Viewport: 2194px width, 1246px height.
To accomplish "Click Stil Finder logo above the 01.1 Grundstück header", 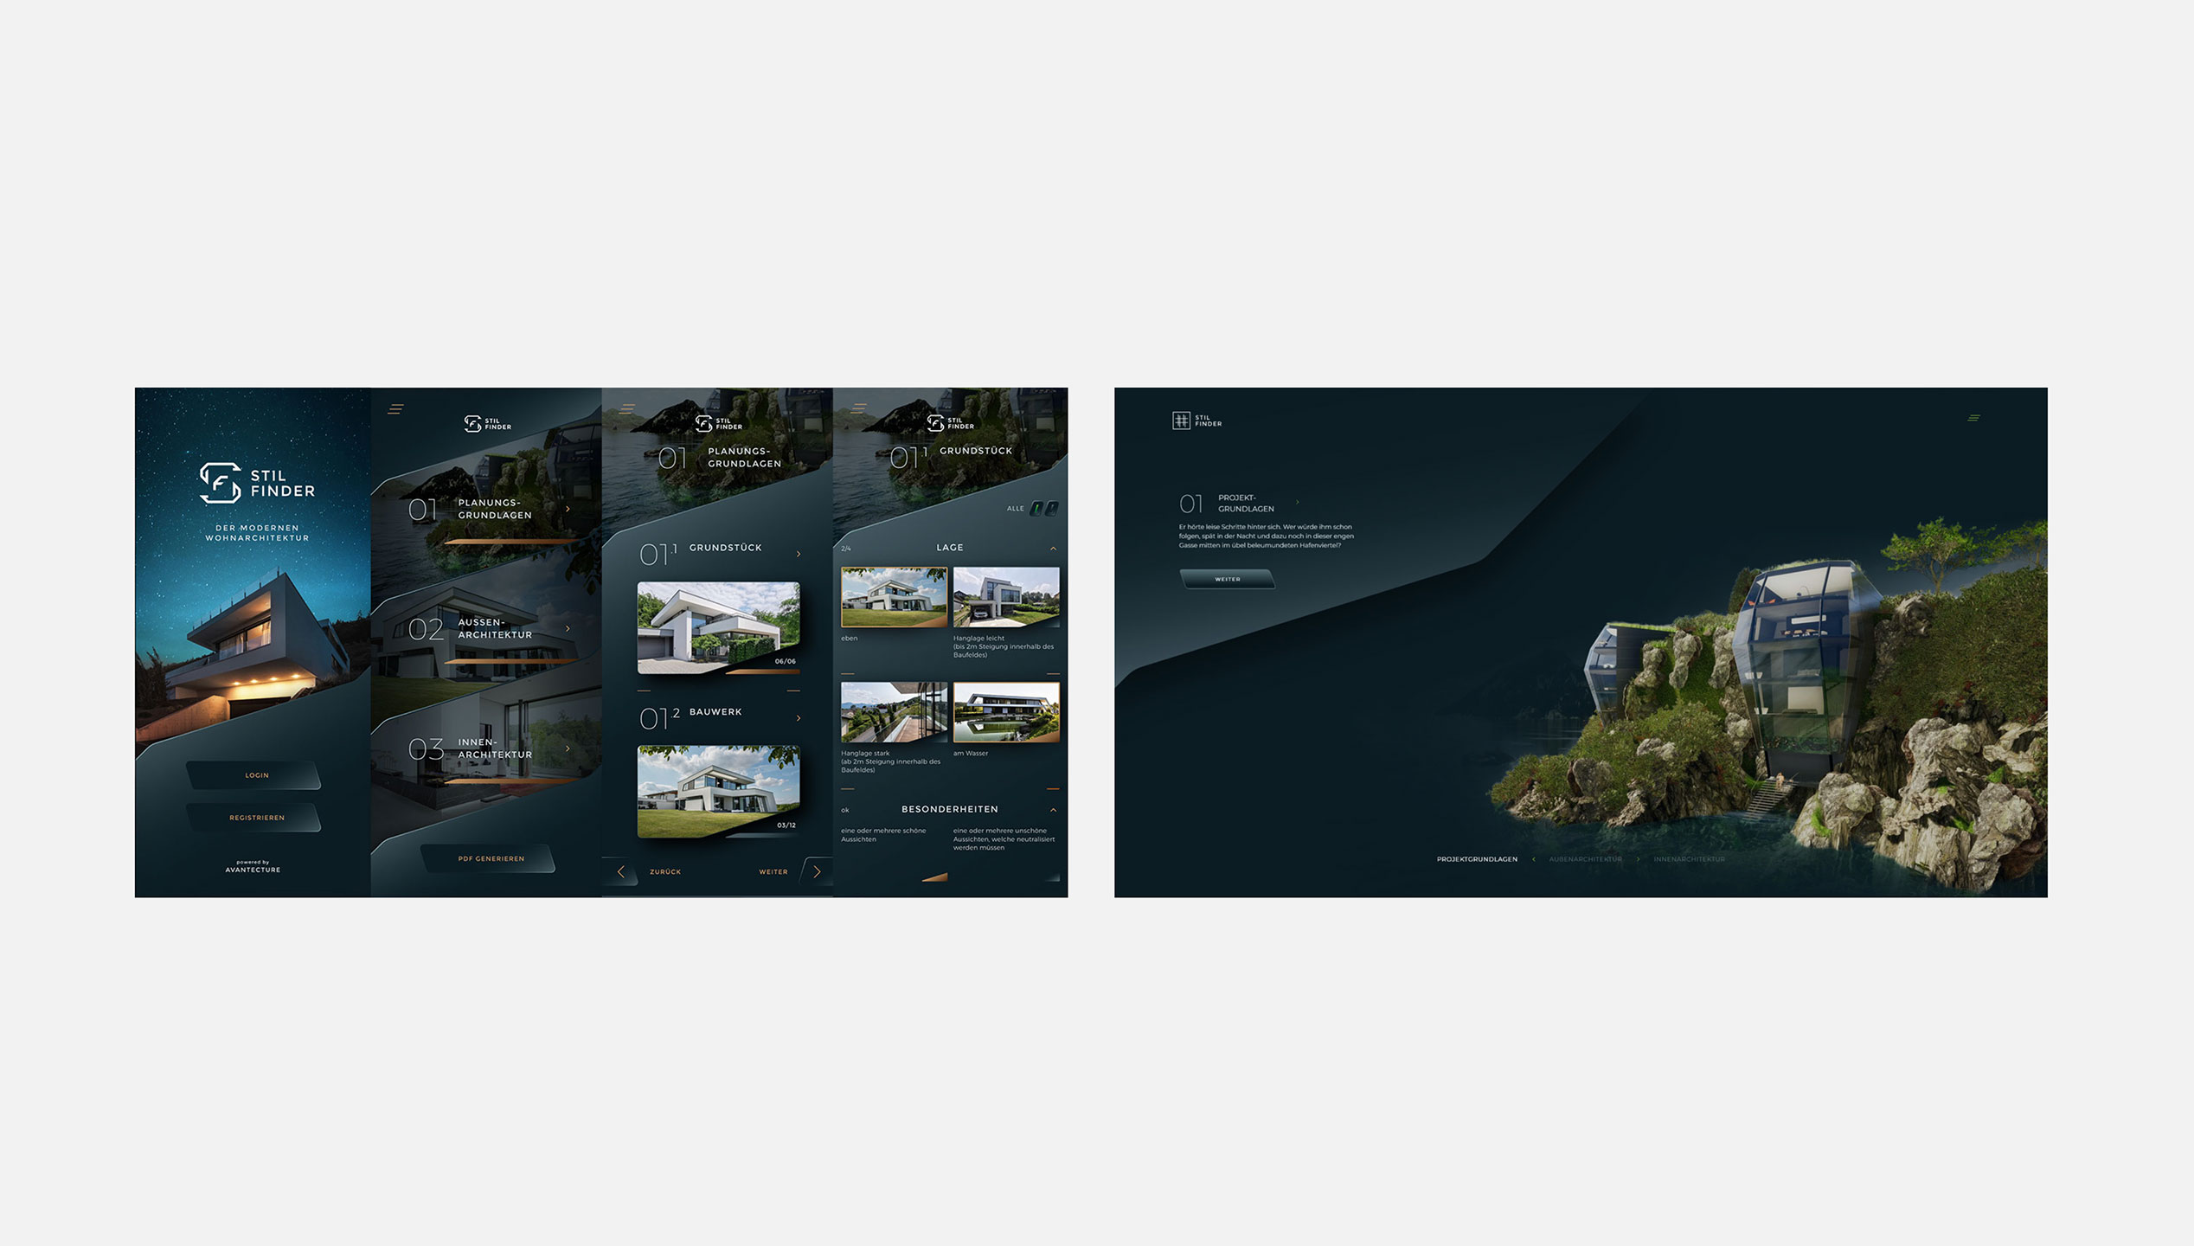I will tap(950, 423).
